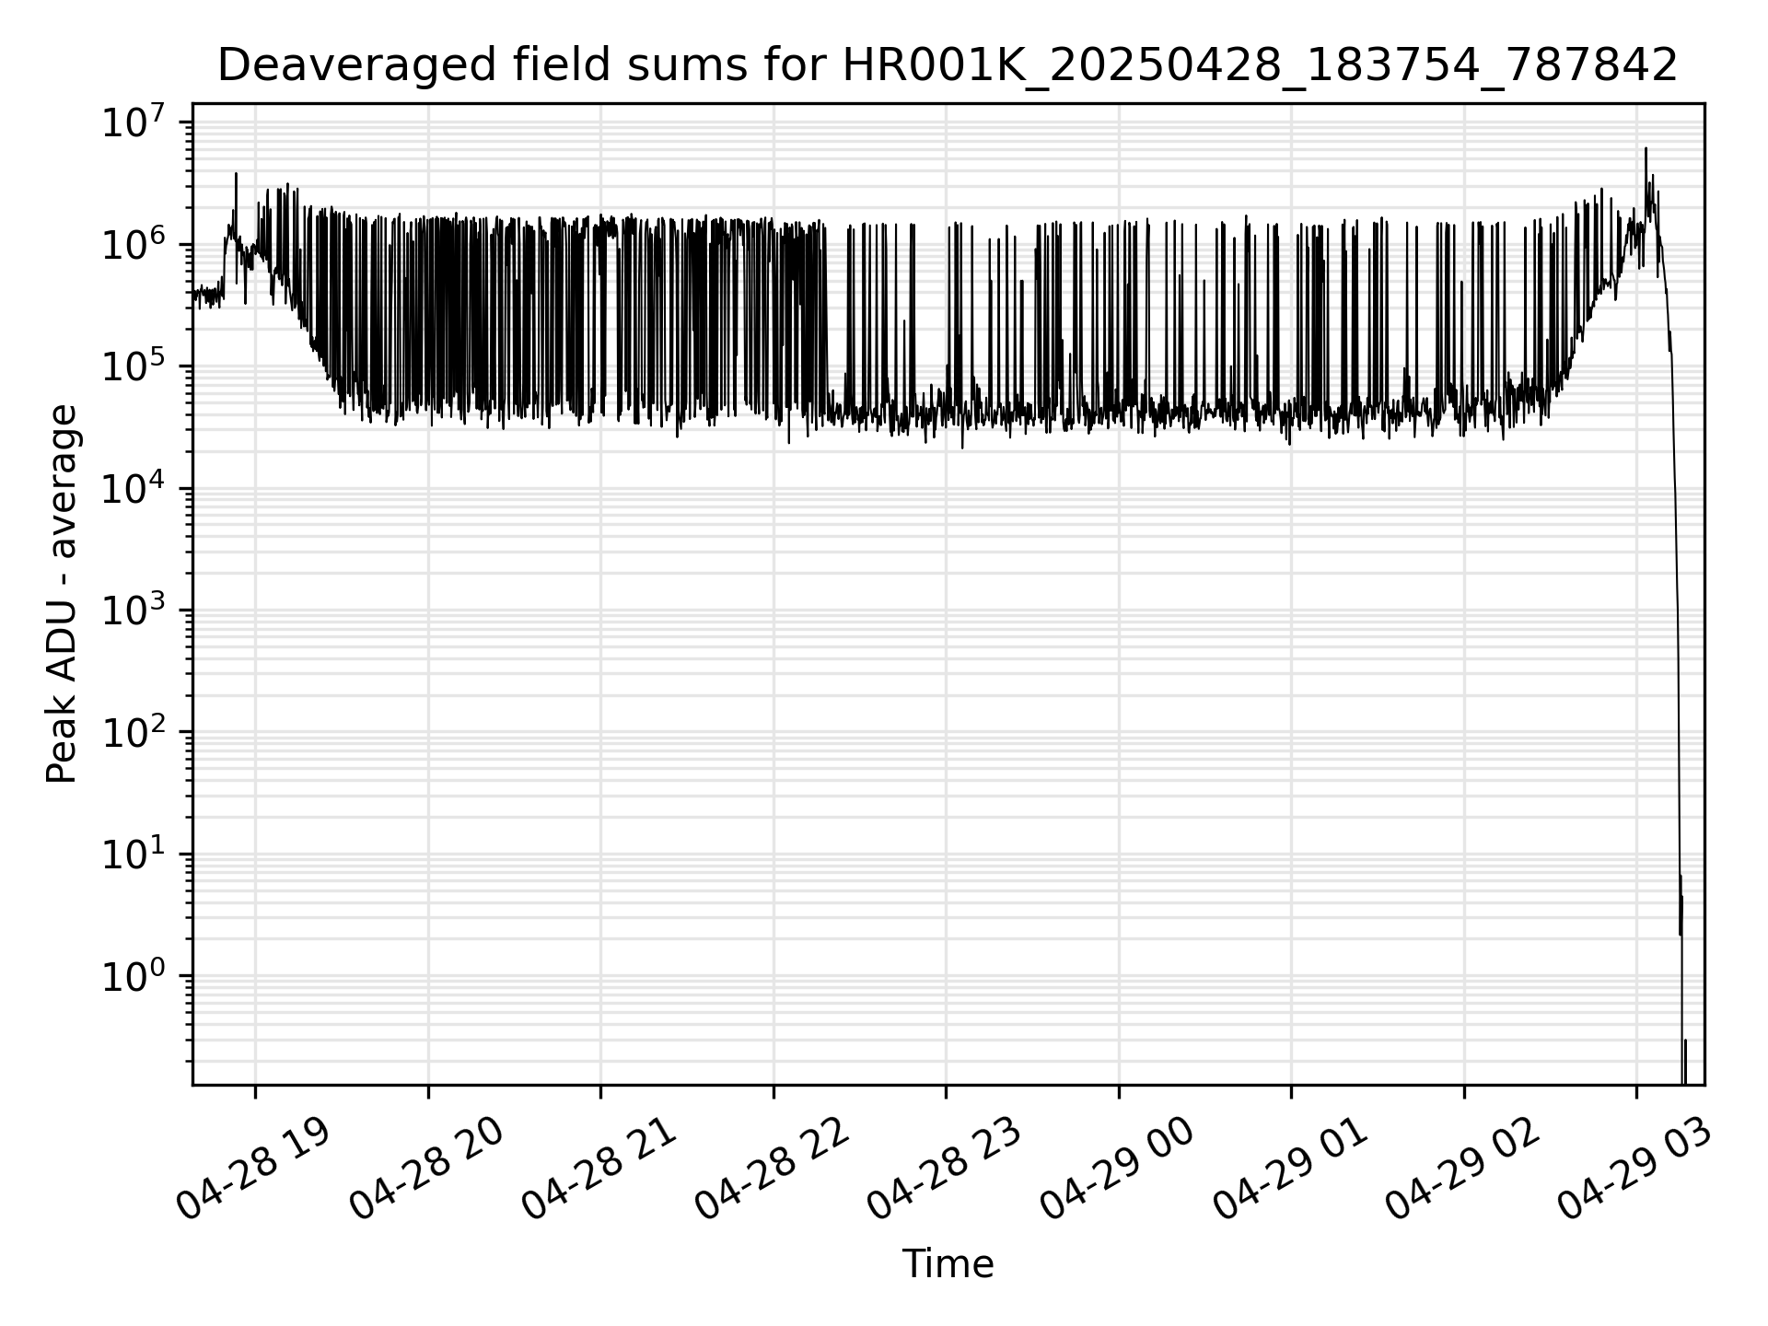Click the x tick label '04-28 22'

pos(772,1169)
